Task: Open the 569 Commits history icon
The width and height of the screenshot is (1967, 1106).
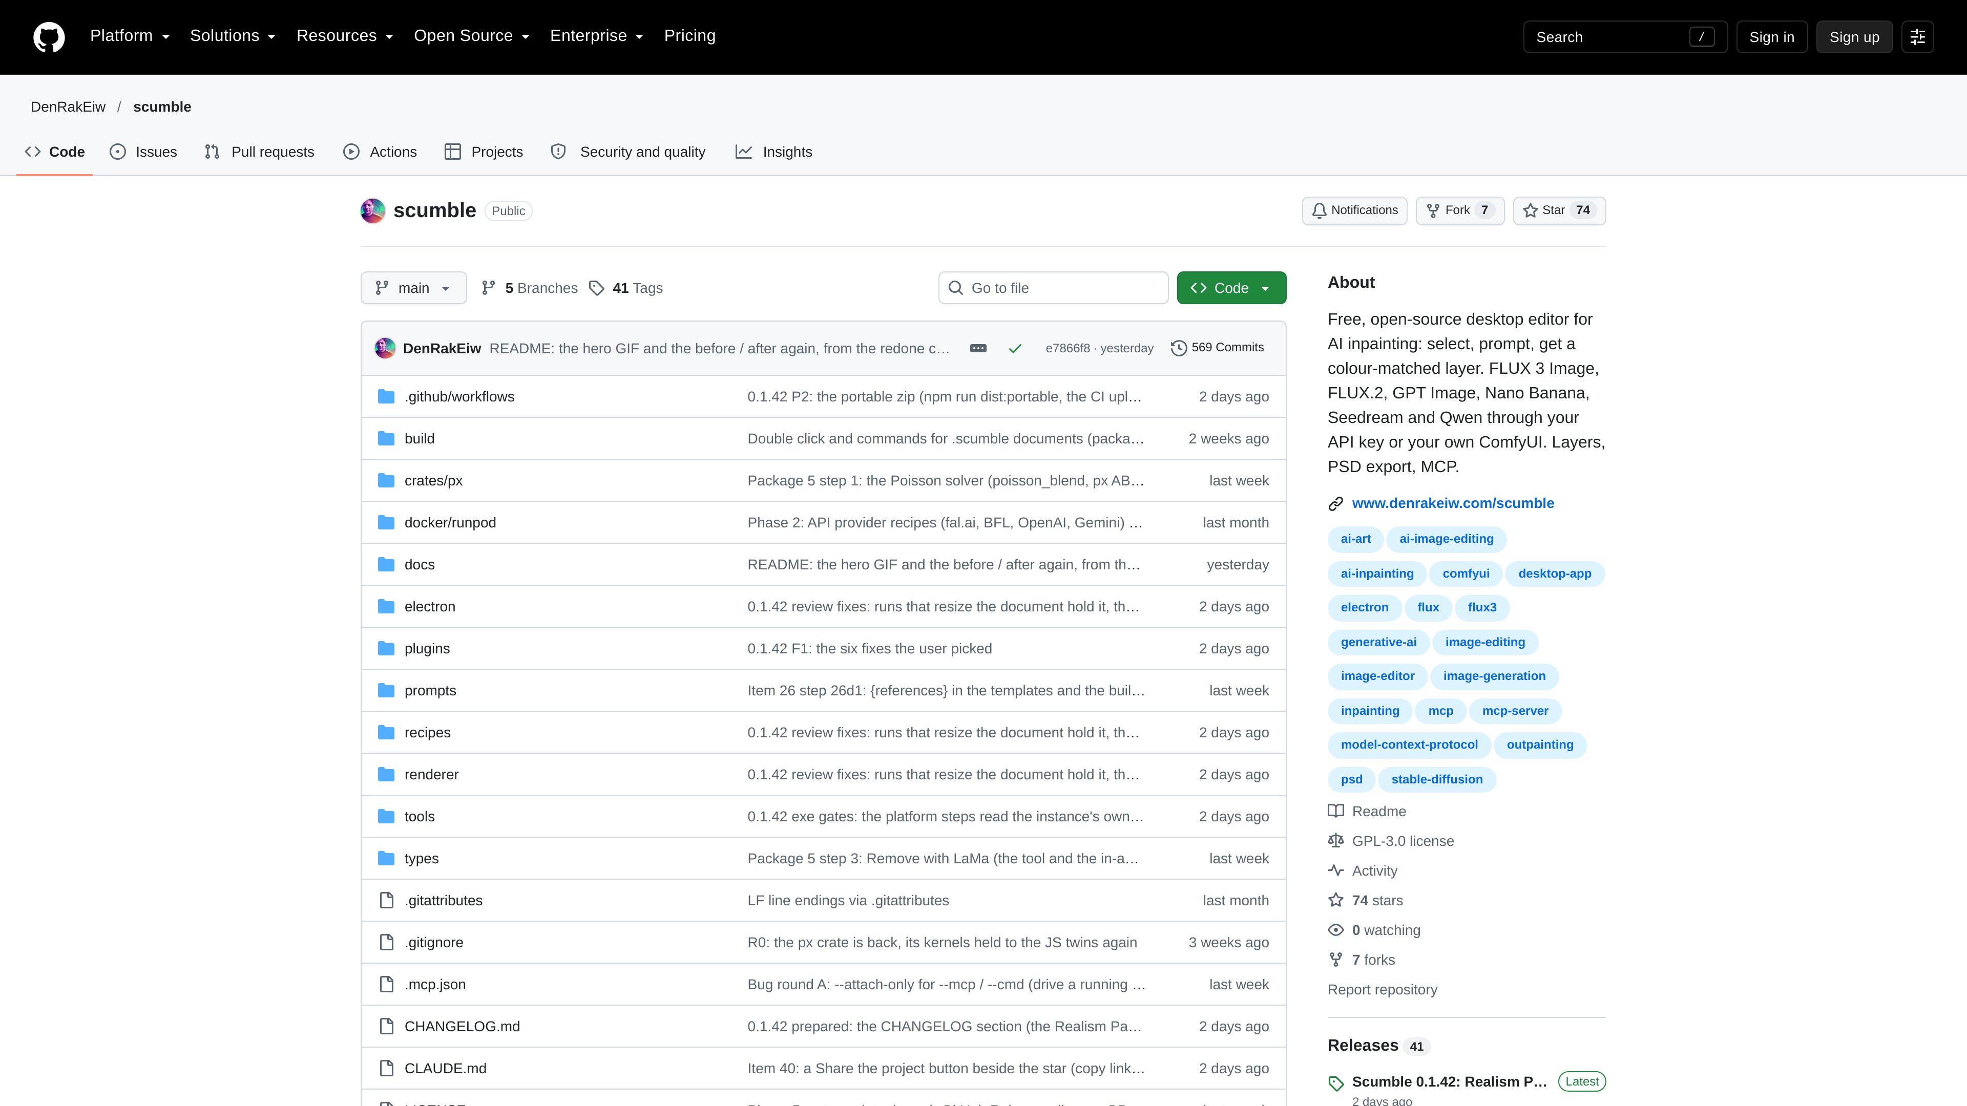Action: 1179,348
